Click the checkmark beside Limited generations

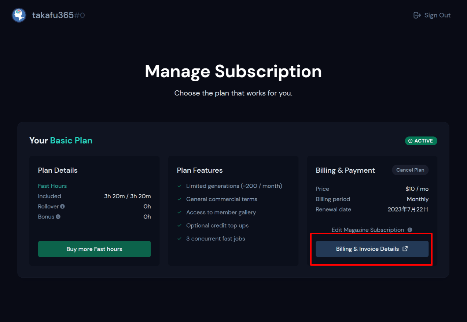tap(180, 186)
